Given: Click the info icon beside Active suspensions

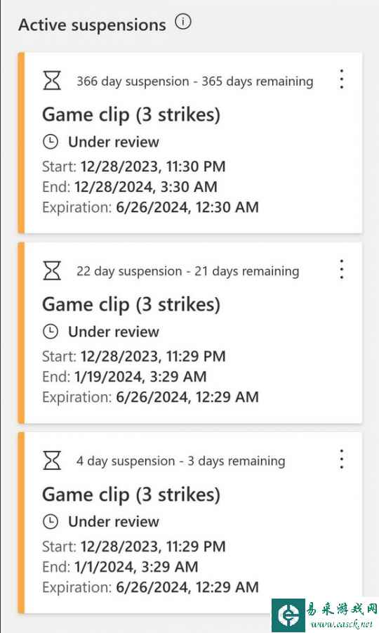Looking at the screenshot, I should coord(183,22).
